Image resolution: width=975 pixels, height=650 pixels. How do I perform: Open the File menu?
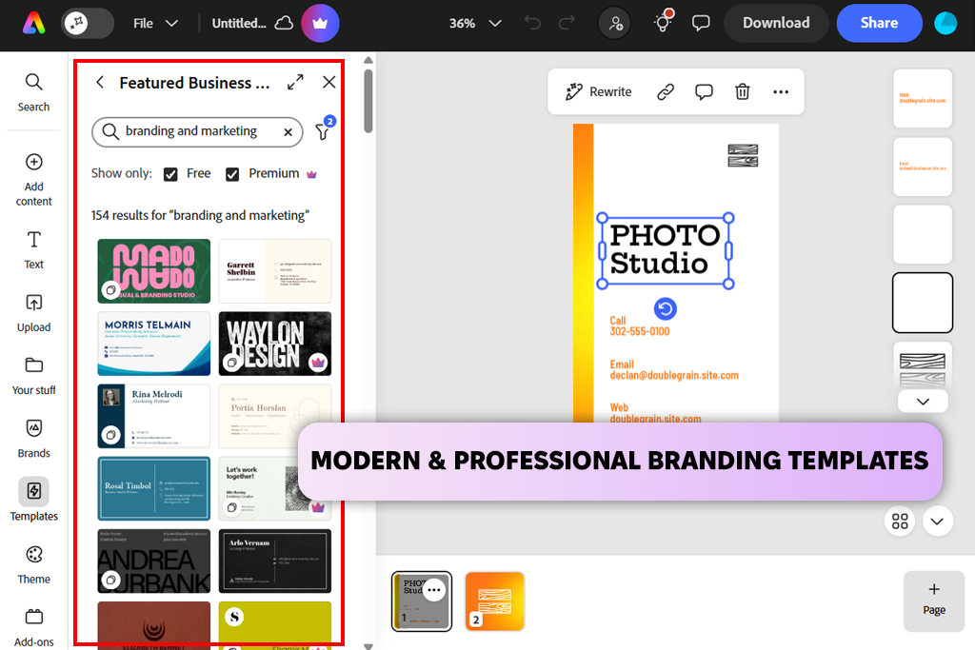point(155,23)
